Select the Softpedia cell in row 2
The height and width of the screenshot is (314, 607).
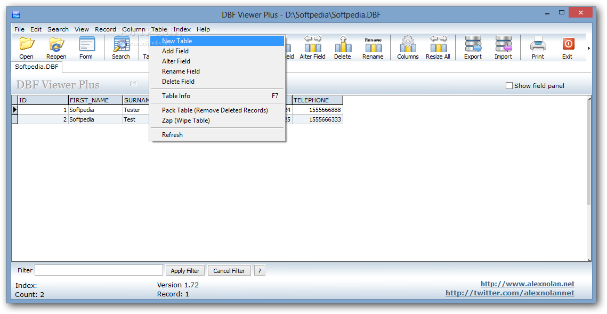coord(95,119)
